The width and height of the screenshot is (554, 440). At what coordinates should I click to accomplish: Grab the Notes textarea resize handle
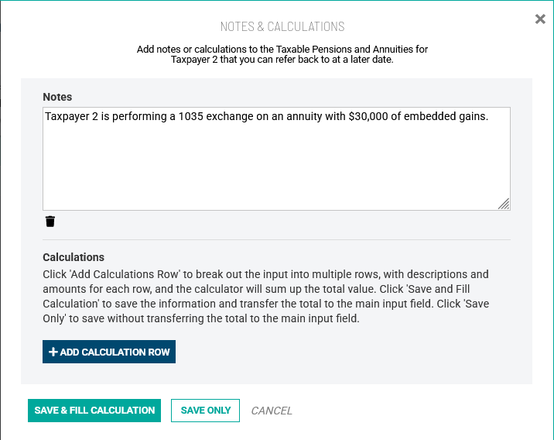click(504, 204)
